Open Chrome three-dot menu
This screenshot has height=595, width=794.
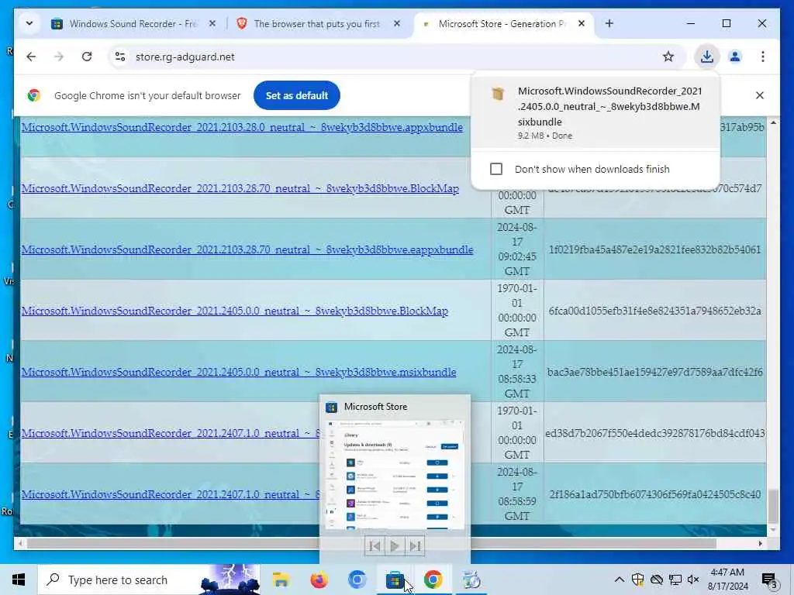763,57
